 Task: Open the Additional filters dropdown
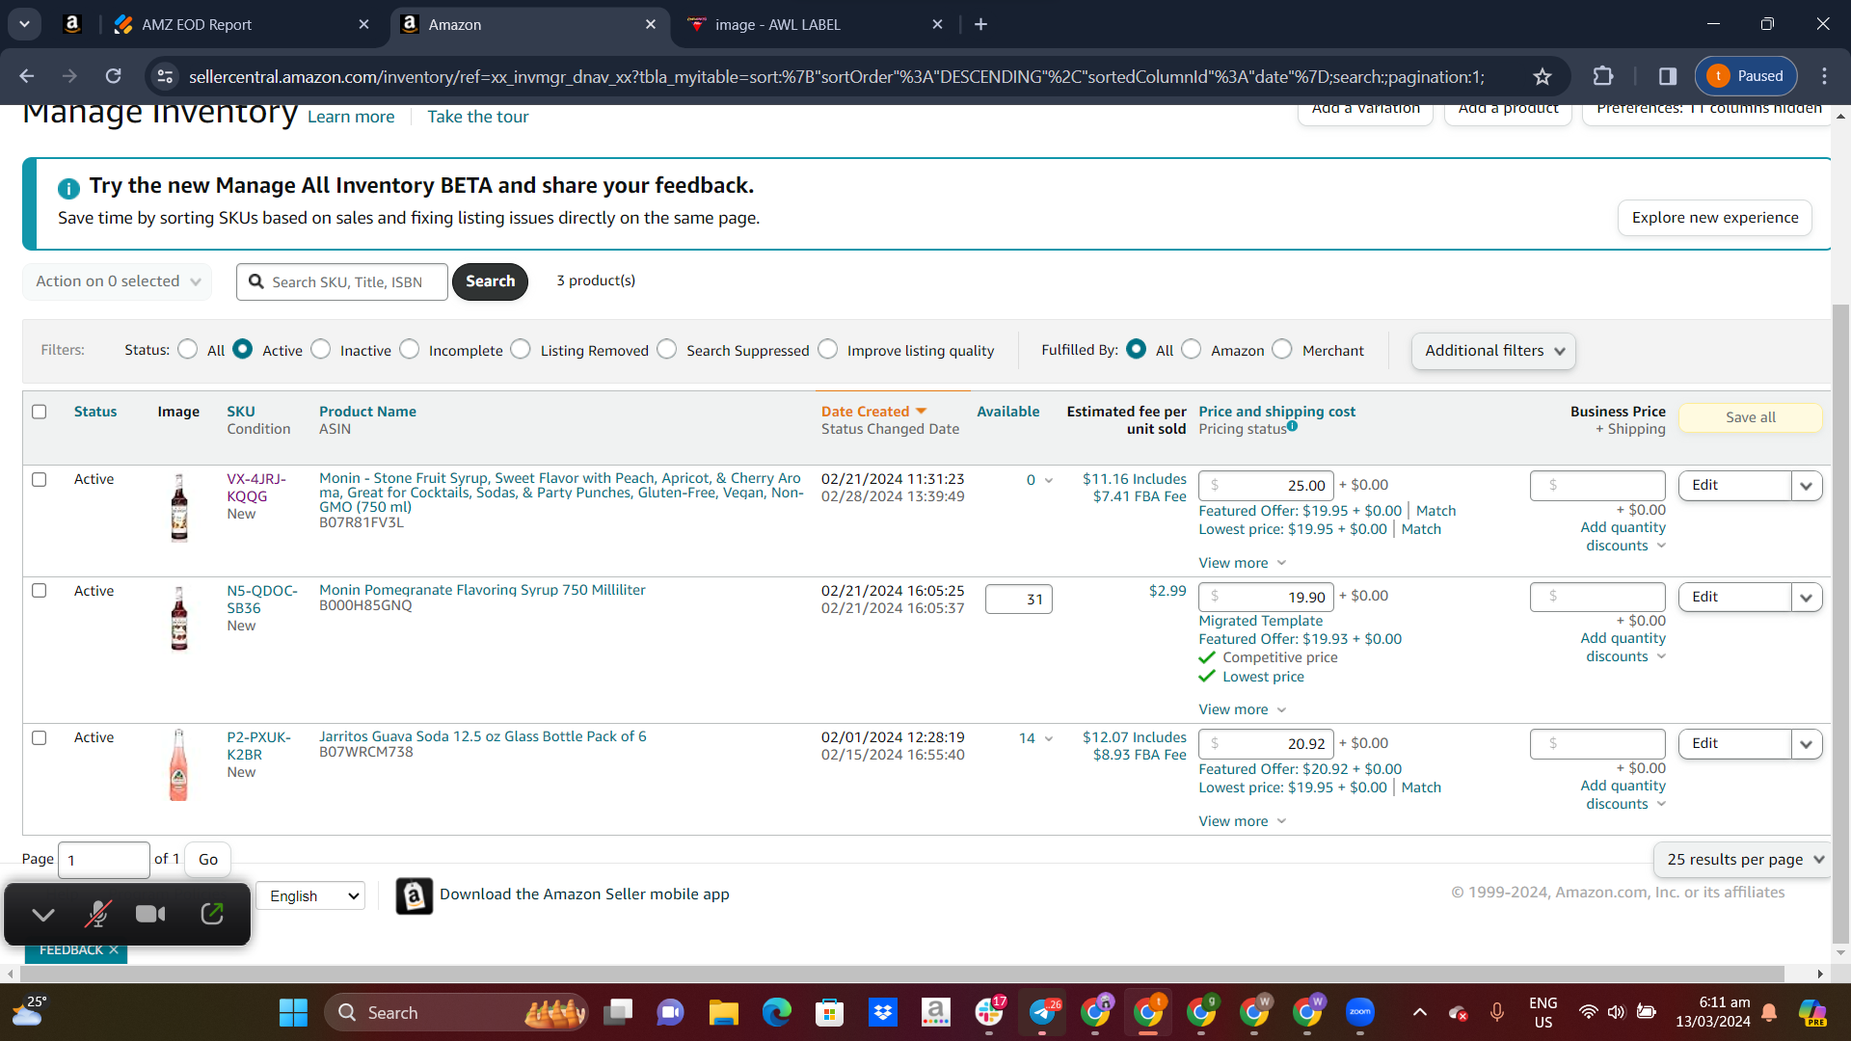1493,351
